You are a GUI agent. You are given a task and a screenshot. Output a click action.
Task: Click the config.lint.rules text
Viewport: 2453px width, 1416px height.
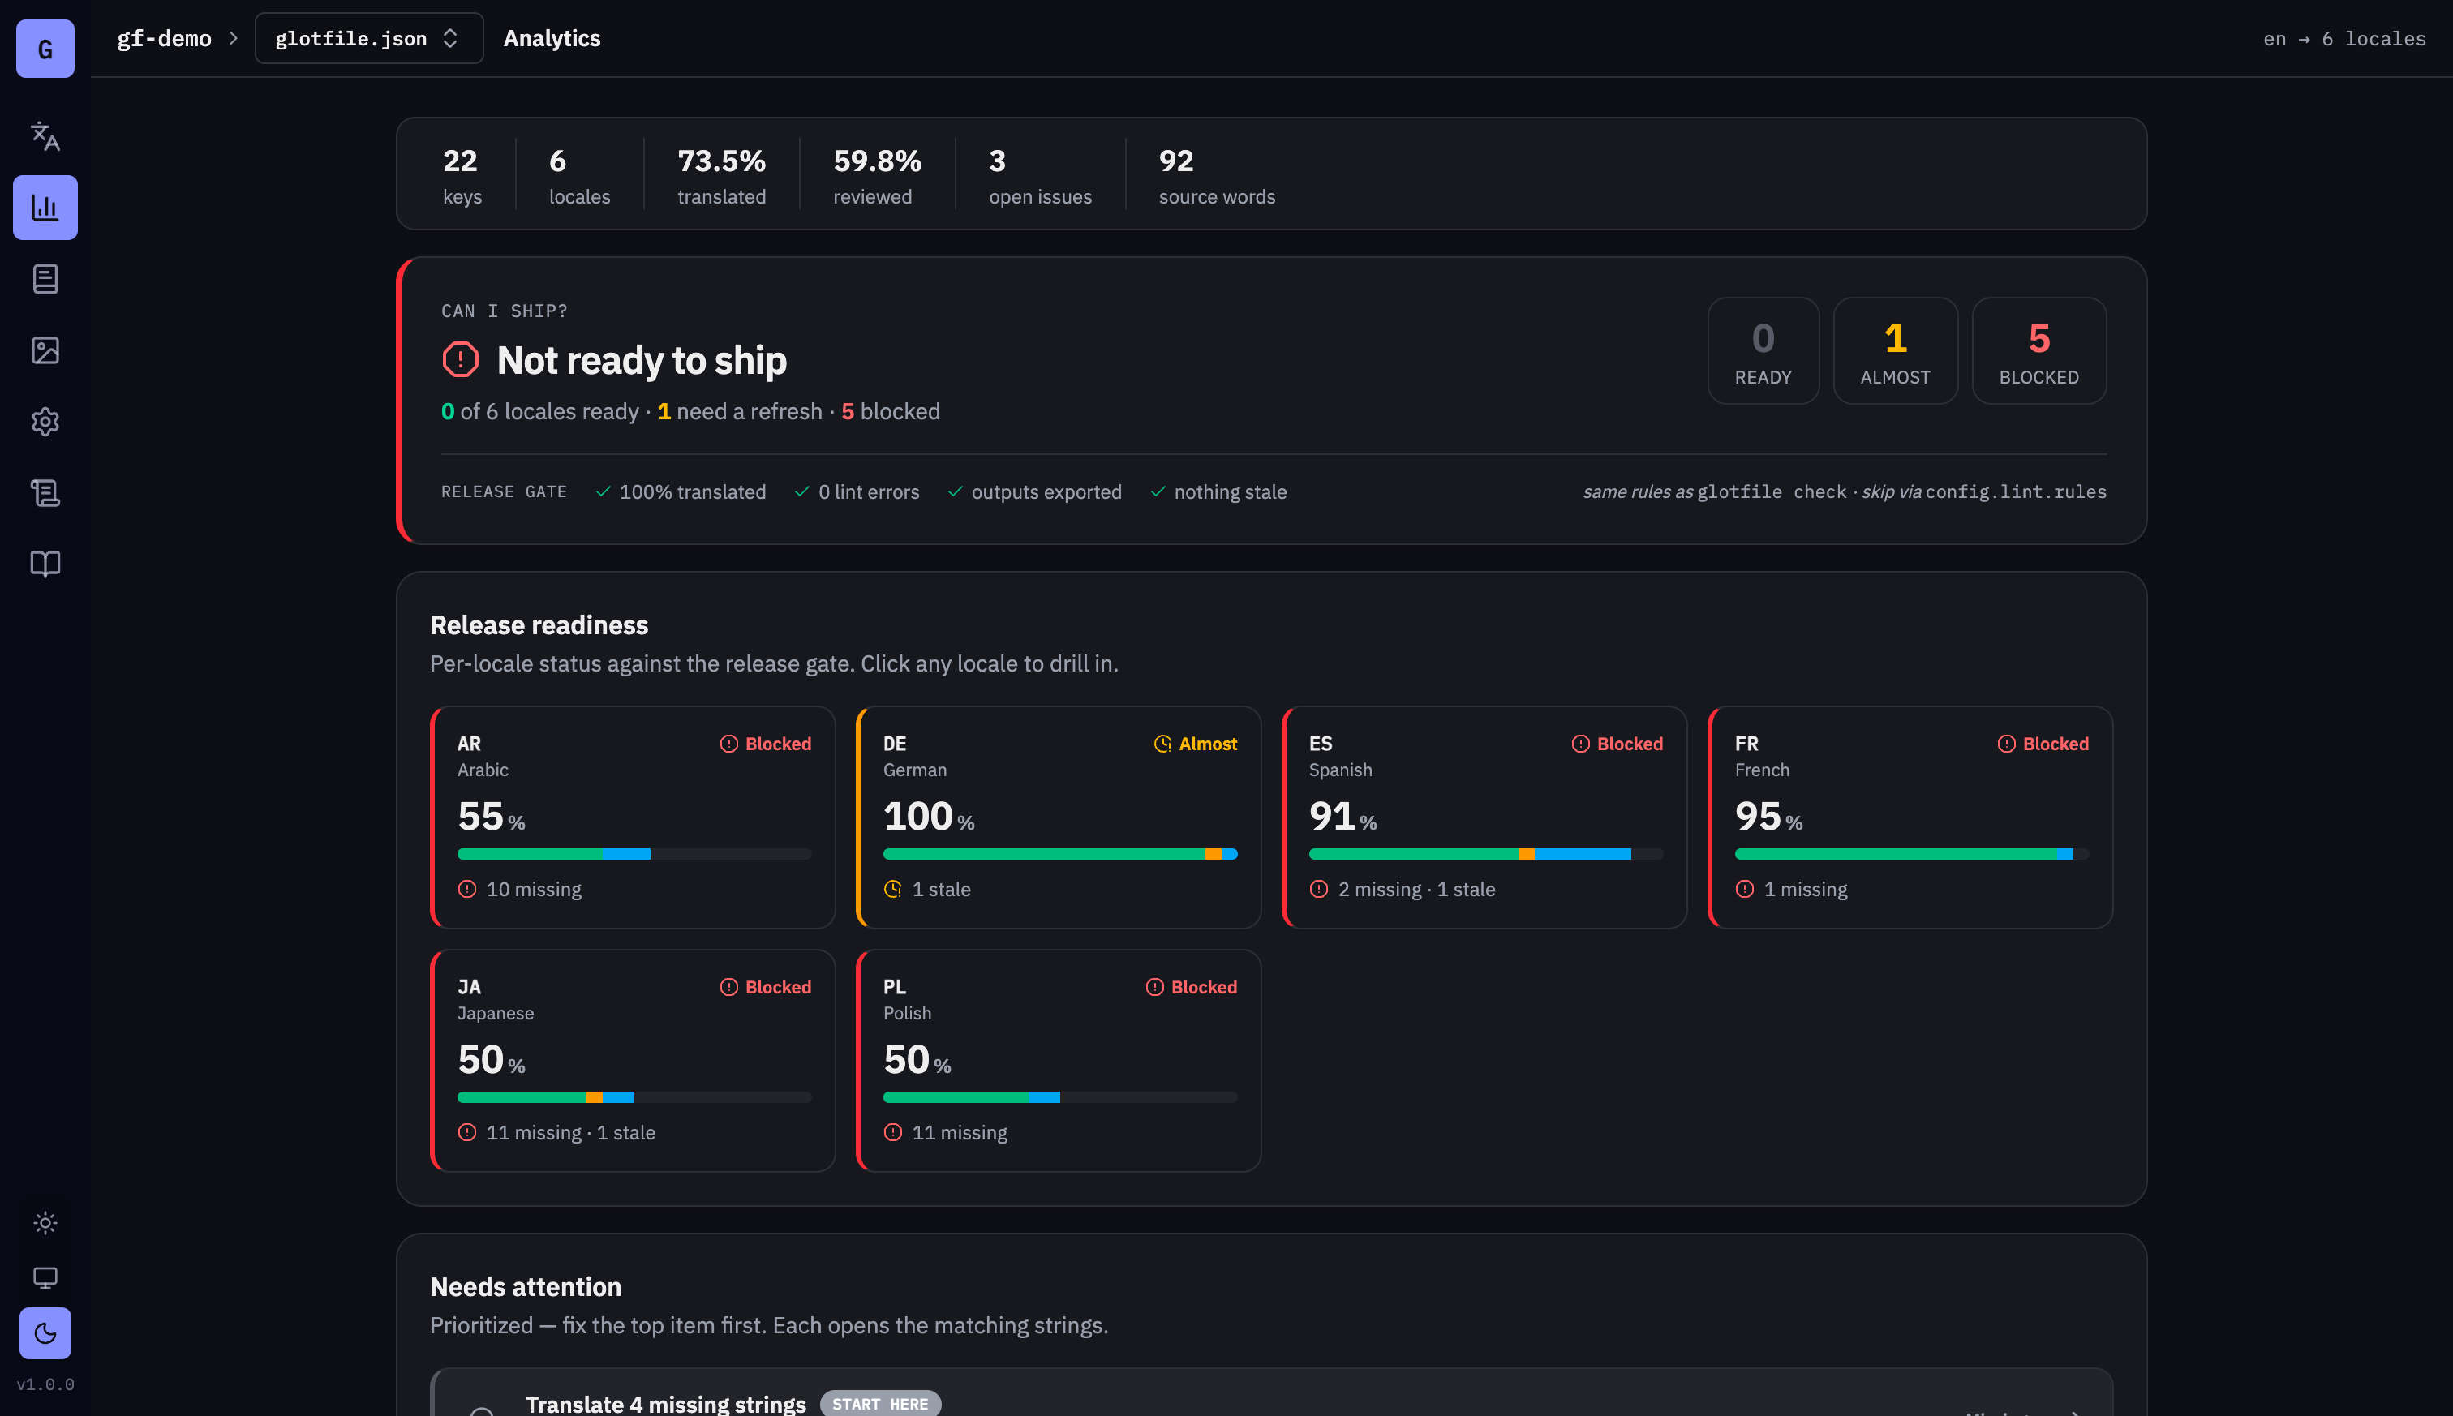click(2015, 492)
